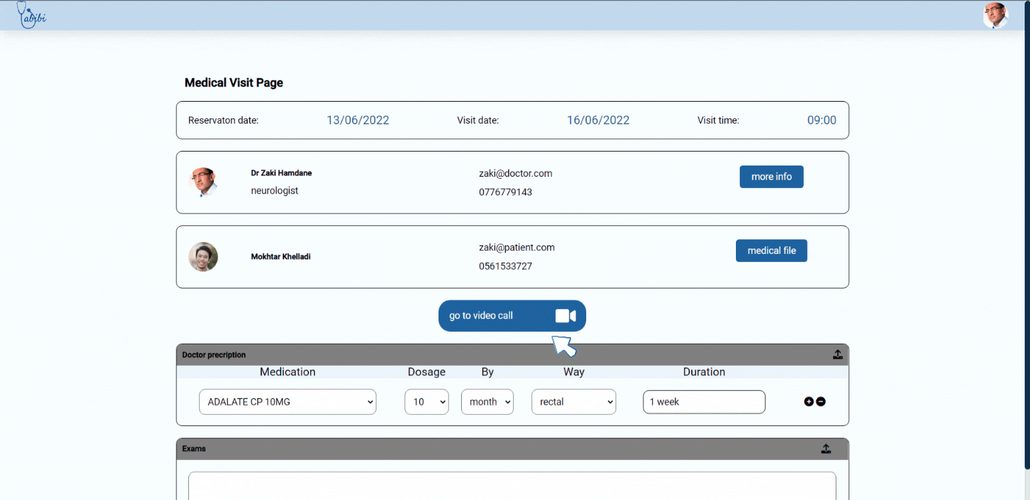Open the Way dropdown showing rectal

[574, 402]
